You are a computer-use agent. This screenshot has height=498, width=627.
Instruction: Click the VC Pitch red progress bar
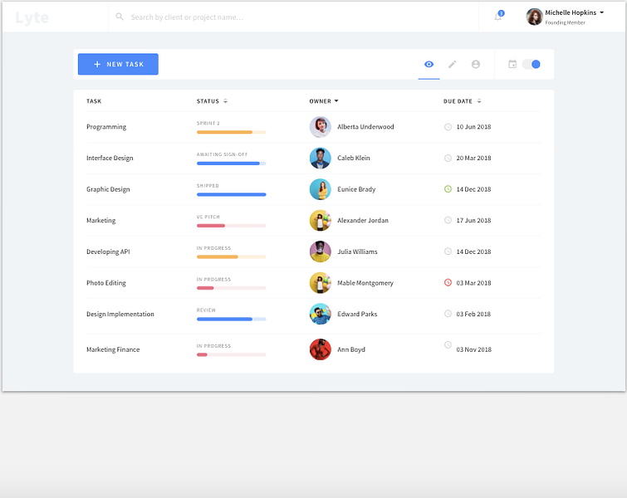(231, 226)
